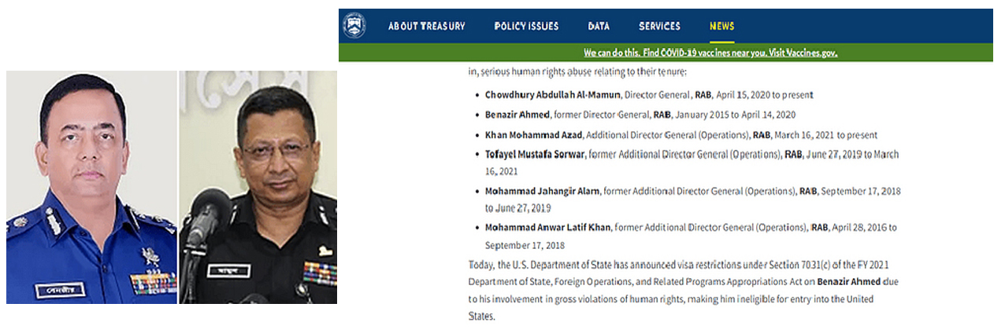Open the Services navigation item
This screenshot has width=1005, height=333.
(659, 26)
